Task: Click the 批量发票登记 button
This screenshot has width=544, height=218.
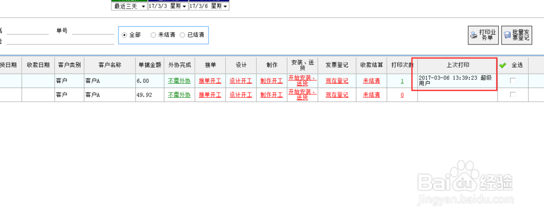Action: tap(517, 35)
